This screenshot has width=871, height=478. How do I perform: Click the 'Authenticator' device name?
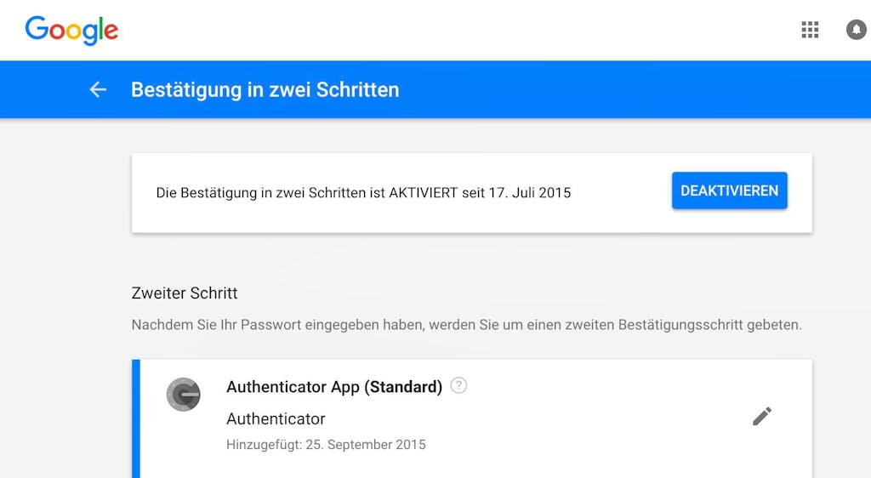276,418
